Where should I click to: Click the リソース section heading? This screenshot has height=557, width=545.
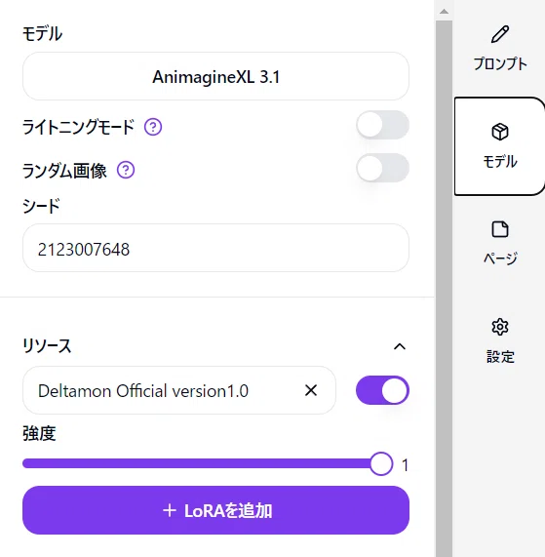(x=47, y=346)
